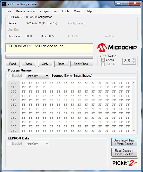This screenshot has width=143, height=172.
Task: Click the Blank Check button
Action: (82, 64)
